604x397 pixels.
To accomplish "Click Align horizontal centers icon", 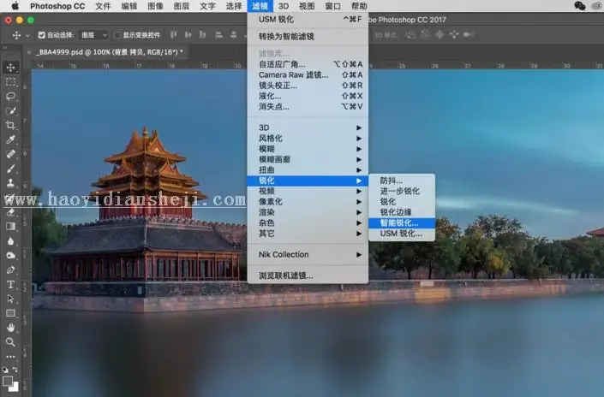I will click(x=233, y=35).
